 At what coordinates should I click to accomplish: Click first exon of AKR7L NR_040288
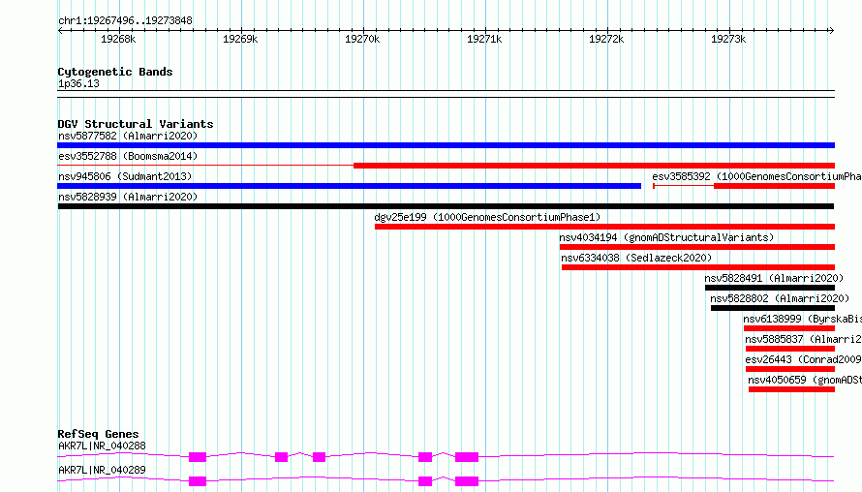coord(198,457)
